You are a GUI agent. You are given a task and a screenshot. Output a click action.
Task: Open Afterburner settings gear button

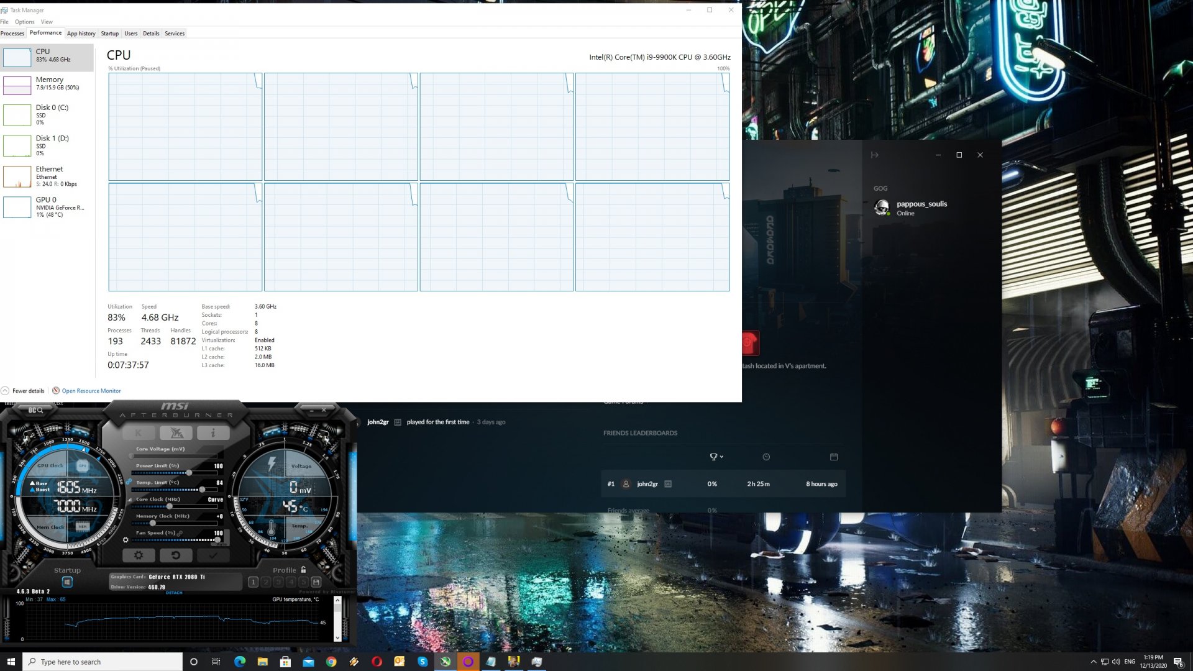point(139,555)
